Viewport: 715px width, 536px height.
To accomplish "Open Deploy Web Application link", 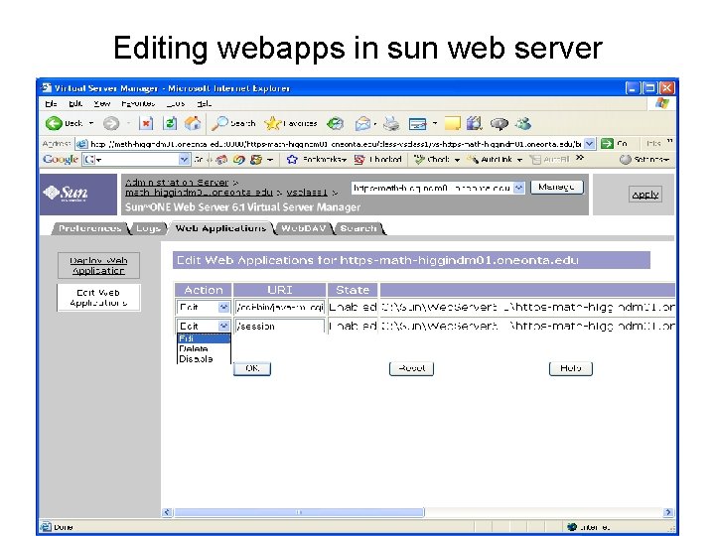I will tap(98, 265).
